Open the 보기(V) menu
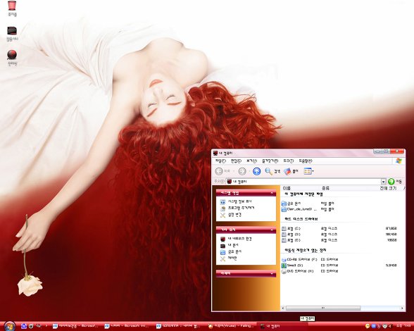 click(x=251, y=161)
